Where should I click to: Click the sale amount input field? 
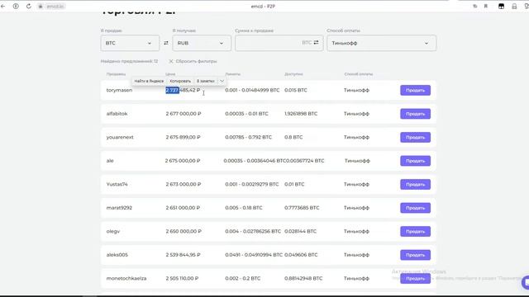(x=279, y=43)
